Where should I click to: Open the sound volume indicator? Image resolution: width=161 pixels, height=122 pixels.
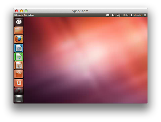pyautogui.click(x=118, y=15)
